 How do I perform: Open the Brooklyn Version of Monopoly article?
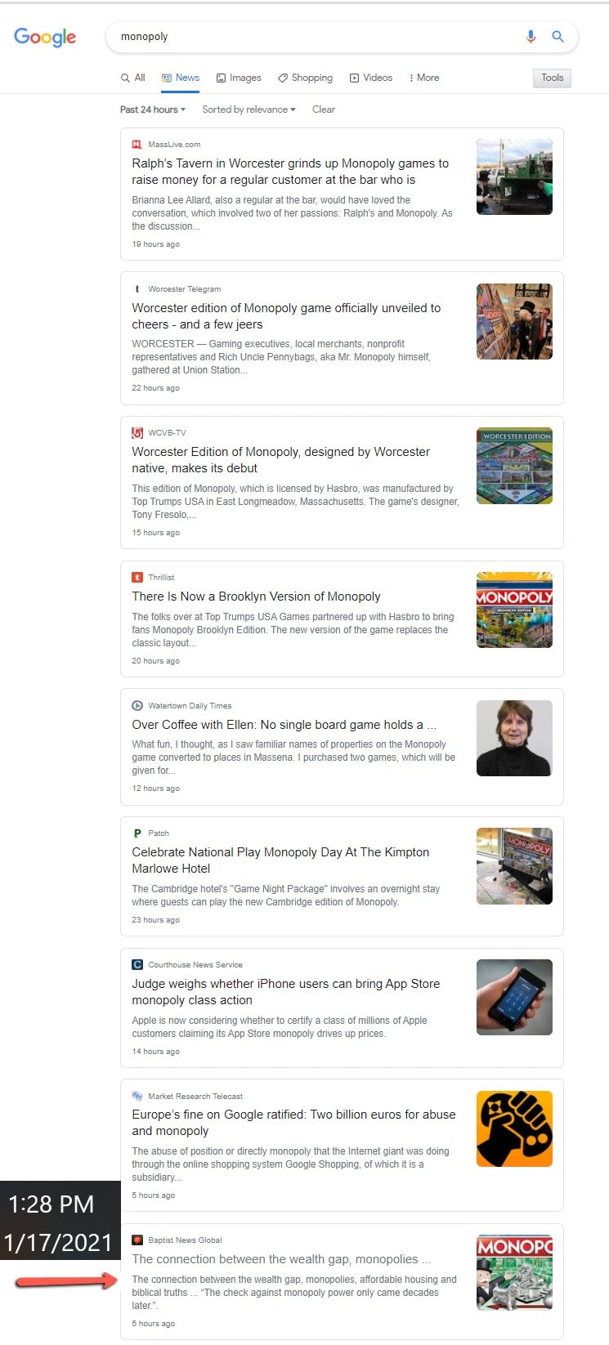pos(256,597)
